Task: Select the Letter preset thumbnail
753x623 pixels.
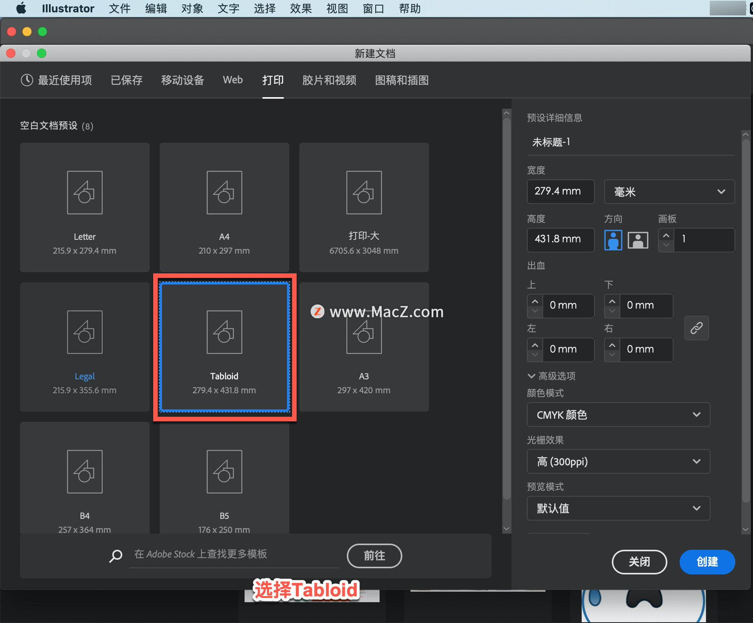Action: click(85, 192)
